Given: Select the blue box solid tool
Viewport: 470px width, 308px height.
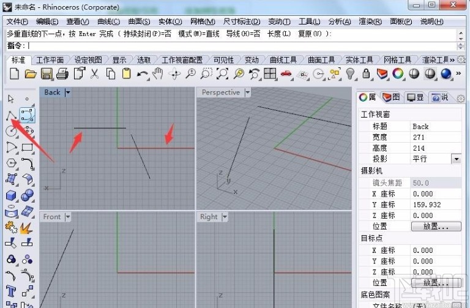Looking at the screenshot, I should pos(11,195).
